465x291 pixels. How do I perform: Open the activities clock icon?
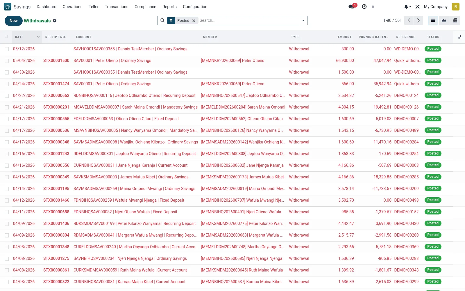[364, 7]
